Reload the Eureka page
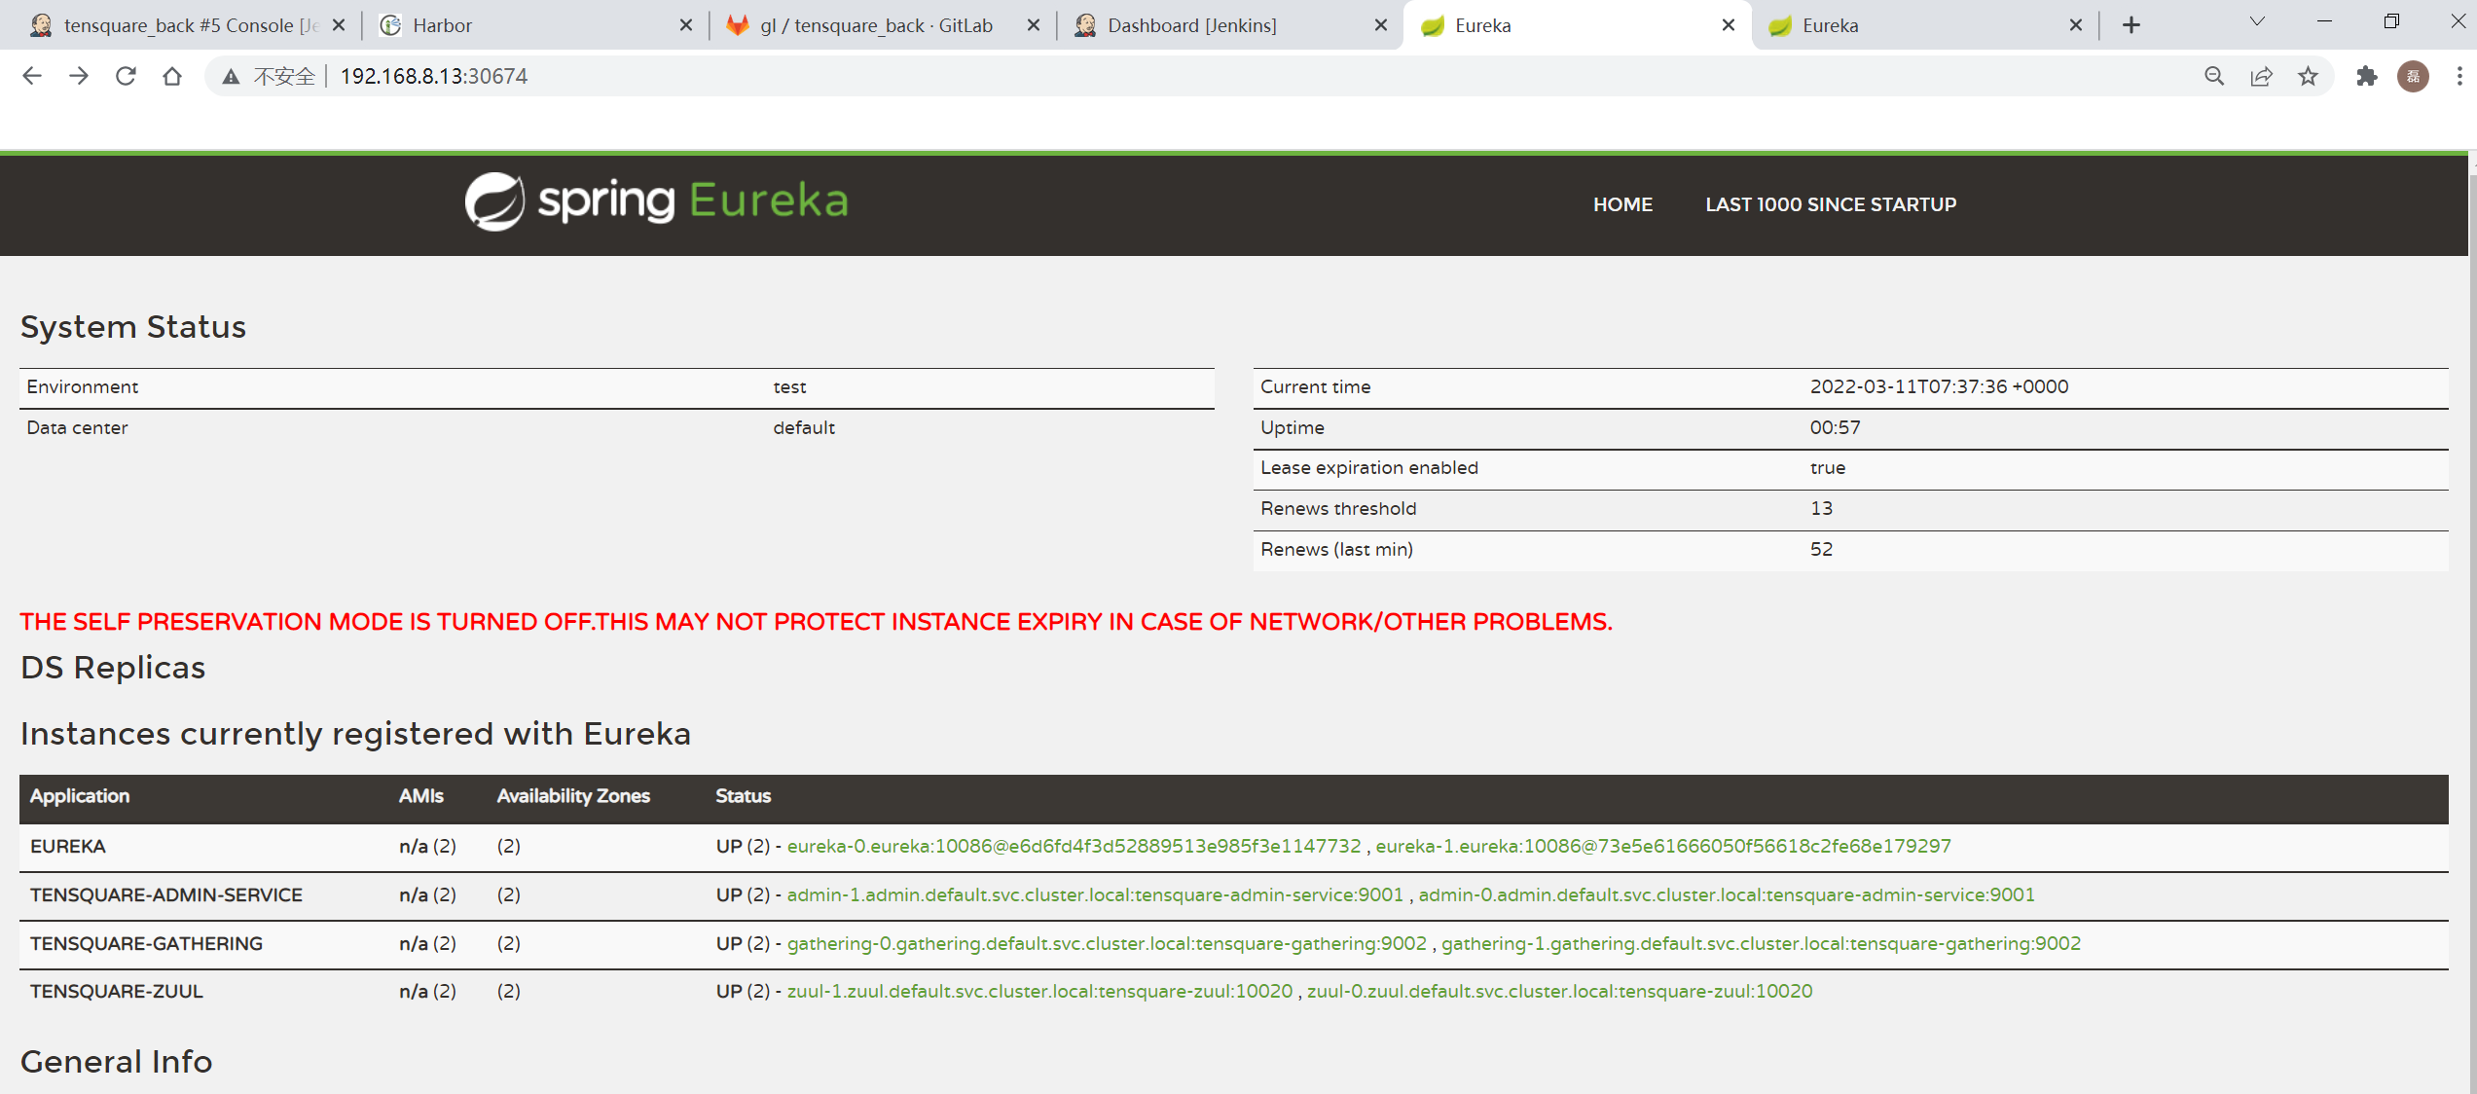Screen dimensions: 2477x1094 click(x=126, y=76)
